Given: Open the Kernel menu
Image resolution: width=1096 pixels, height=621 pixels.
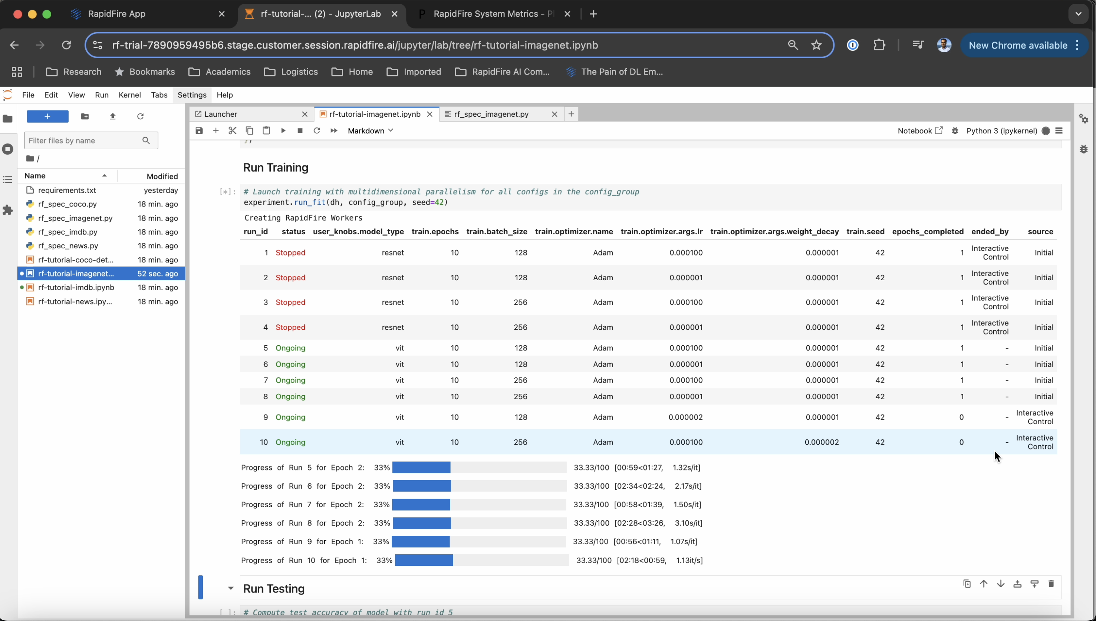Looking at the screenshot, I should (130, 95).
